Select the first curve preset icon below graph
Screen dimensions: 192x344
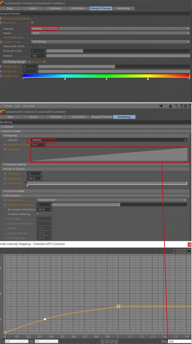point(102,341)
